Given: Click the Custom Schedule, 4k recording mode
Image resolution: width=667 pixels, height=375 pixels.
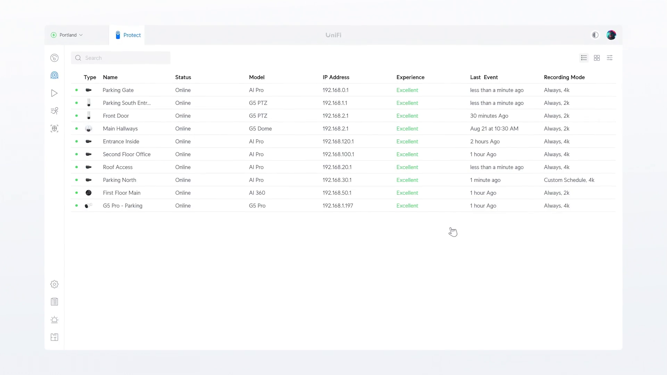Looking at the screenshot, I should tap(569, 180).
